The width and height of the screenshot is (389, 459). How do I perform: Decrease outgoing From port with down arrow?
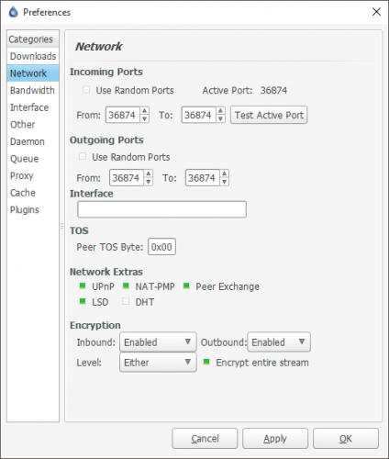pos(149,182)
